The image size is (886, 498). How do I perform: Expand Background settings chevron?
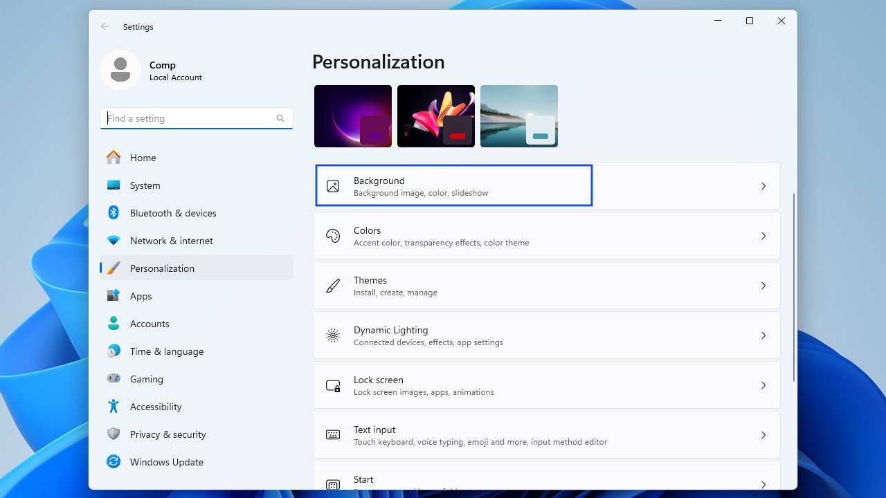click(763, 186)
